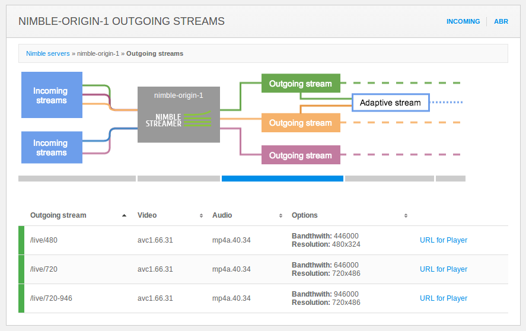The width and height of the screenshot is (526, 331).
Task: Open nimble-origin-1 breadcrumb link
Action: pyautogui.click(x=98, y=53)
